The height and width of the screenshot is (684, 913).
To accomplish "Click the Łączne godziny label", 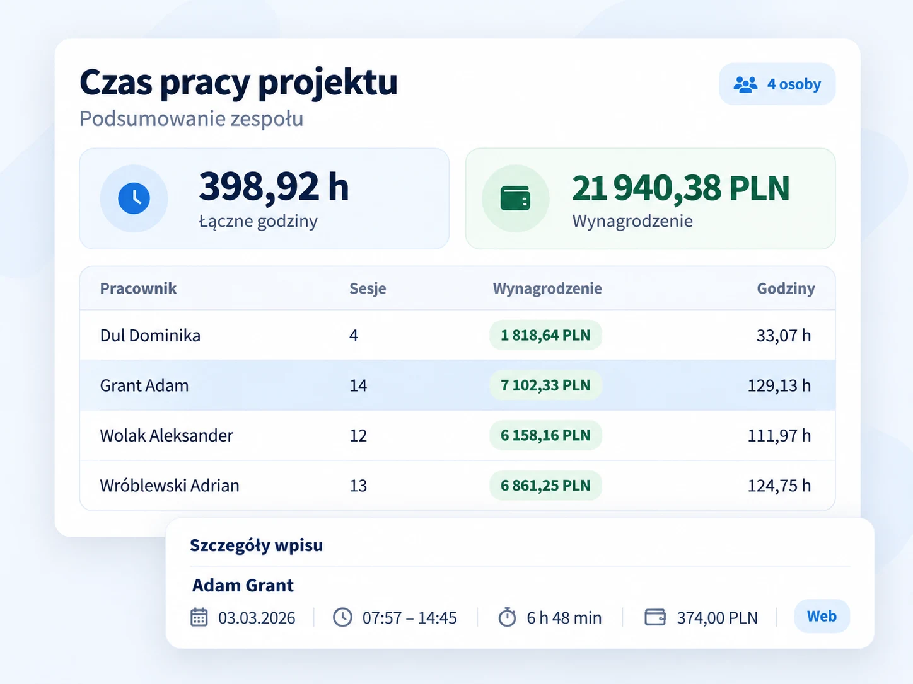I will point(258,221).
